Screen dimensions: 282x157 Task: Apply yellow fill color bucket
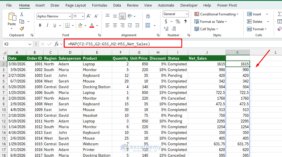80,25
